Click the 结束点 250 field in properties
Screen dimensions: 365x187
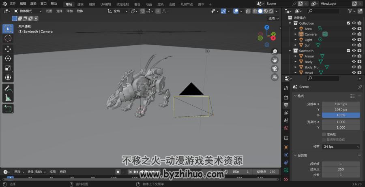[341, 169]
